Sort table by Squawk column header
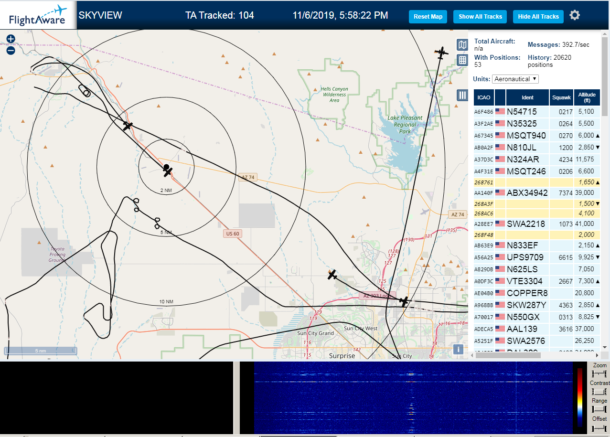The height and width of the screenshot is (437, 610). [x=561, y=97]
